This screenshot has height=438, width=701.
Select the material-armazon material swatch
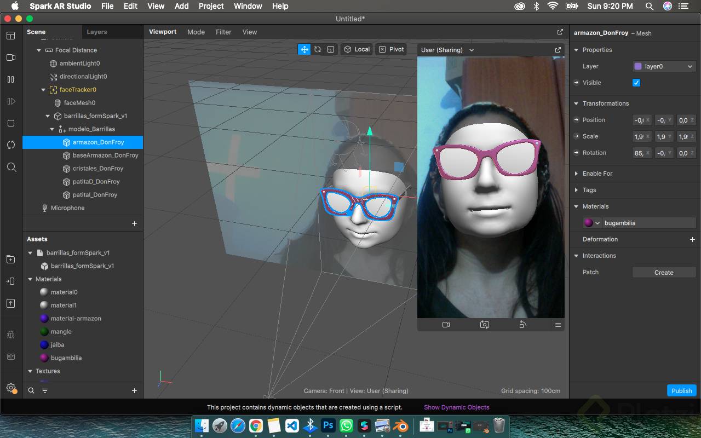(44, 319)
